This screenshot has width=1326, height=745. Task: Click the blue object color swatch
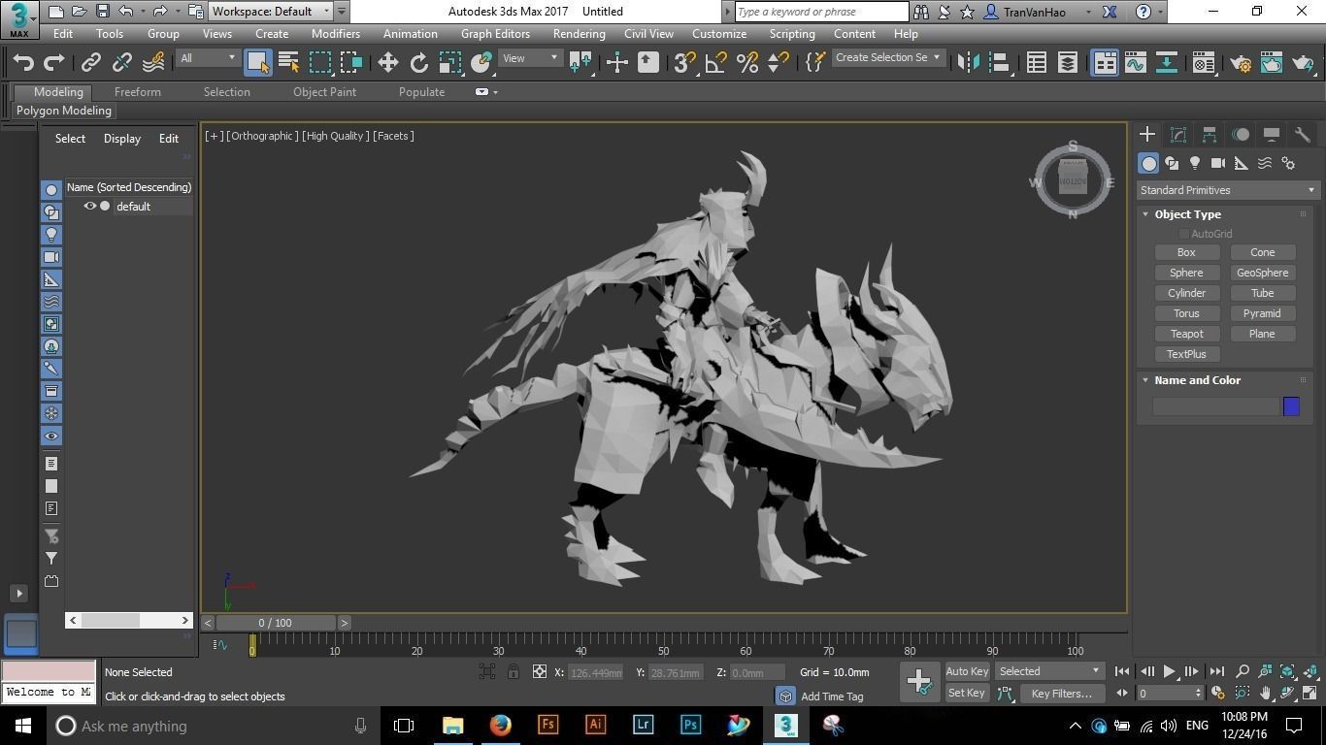pyautogui.click(x=1291, y=406)
